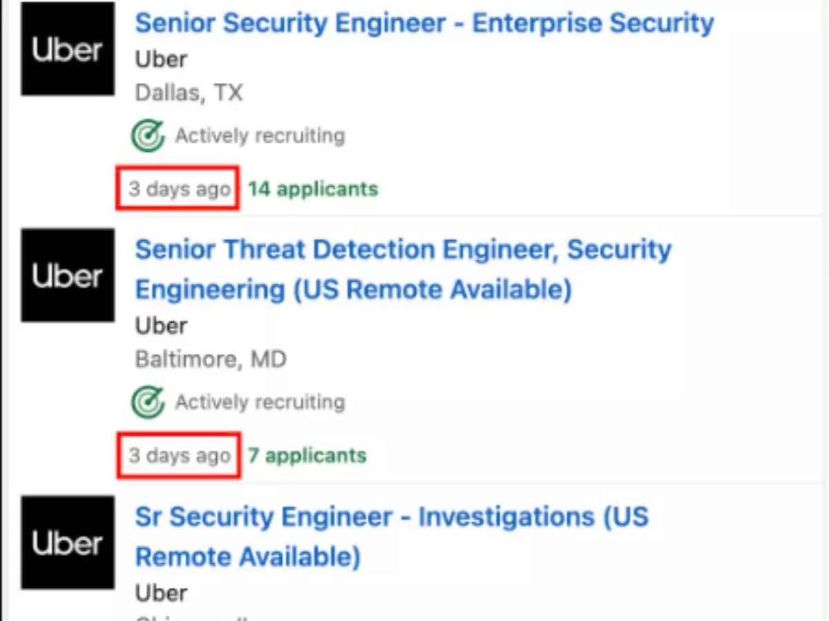Click Uber company name under Enterprise Security title
The width and height of the screenshot is (829, 621).
pos(161,59)
